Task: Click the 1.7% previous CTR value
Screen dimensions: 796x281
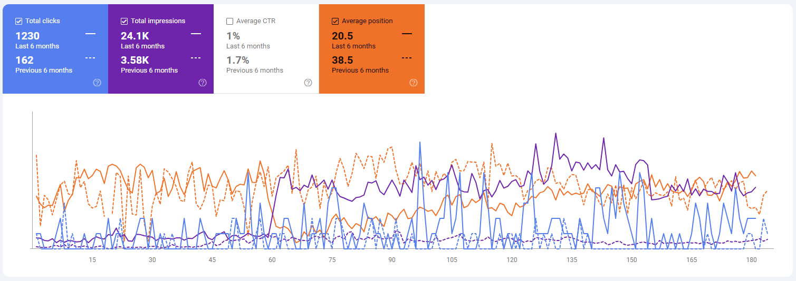Action: (x=237, y=60)
